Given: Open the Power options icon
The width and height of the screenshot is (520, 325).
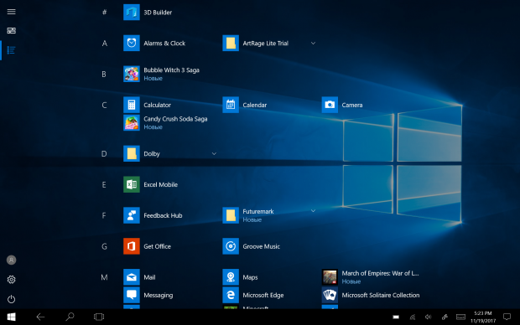Looking at the screenshot, I should coord(11,299).
